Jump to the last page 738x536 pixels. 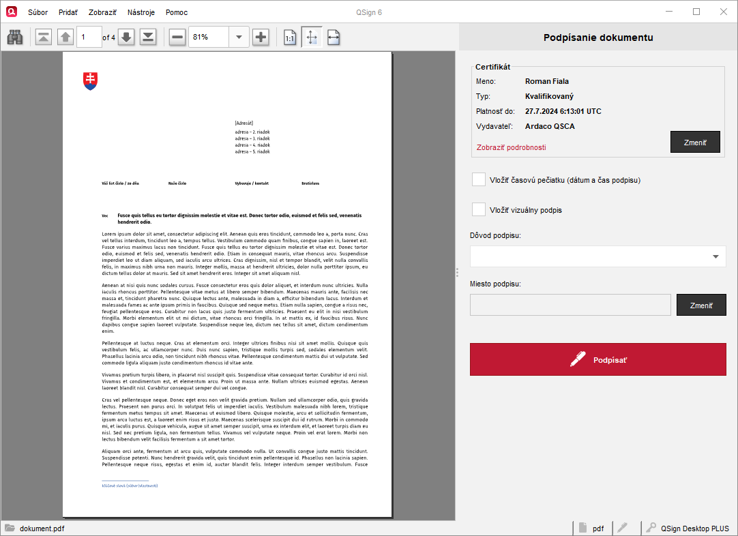(148, 38)
